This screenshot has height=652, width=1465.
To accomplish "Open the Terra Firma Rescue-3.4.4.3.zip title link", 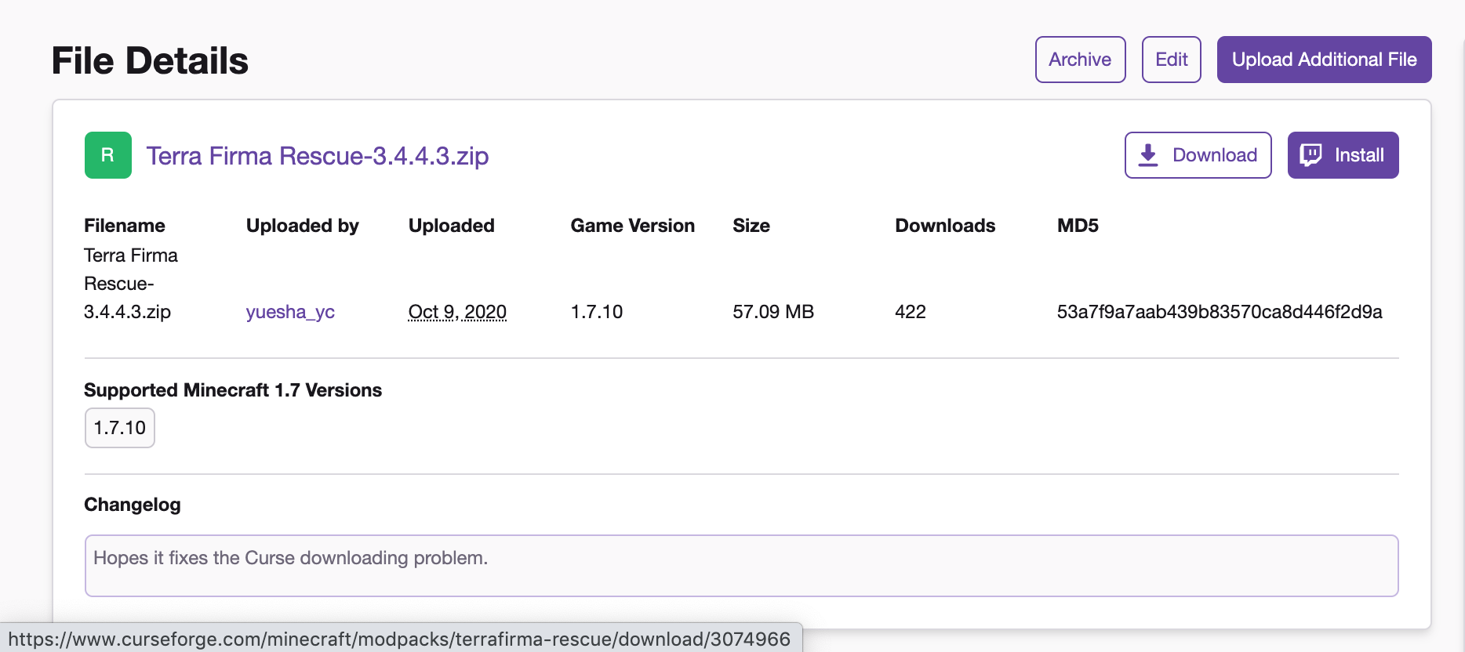I will [x=318, y=156].
